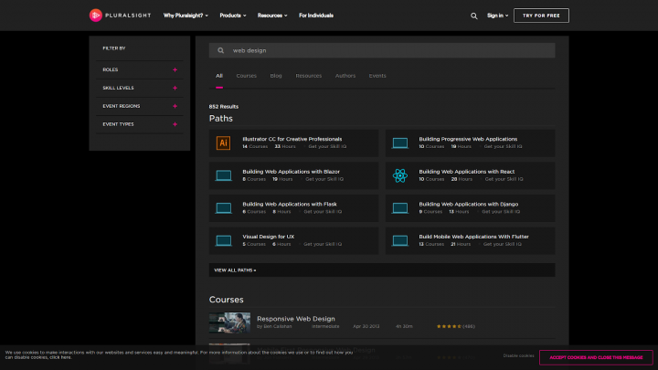This screenshot has height=370, width=658.
Task: Open the Sign in dropdown
Action: (497, 16)
